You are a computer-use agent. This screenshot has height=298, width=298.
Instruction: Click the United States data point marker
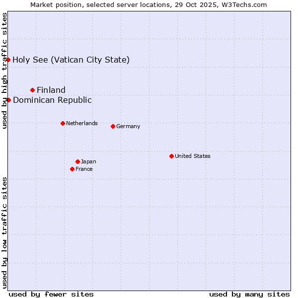[x=171, y=156]
